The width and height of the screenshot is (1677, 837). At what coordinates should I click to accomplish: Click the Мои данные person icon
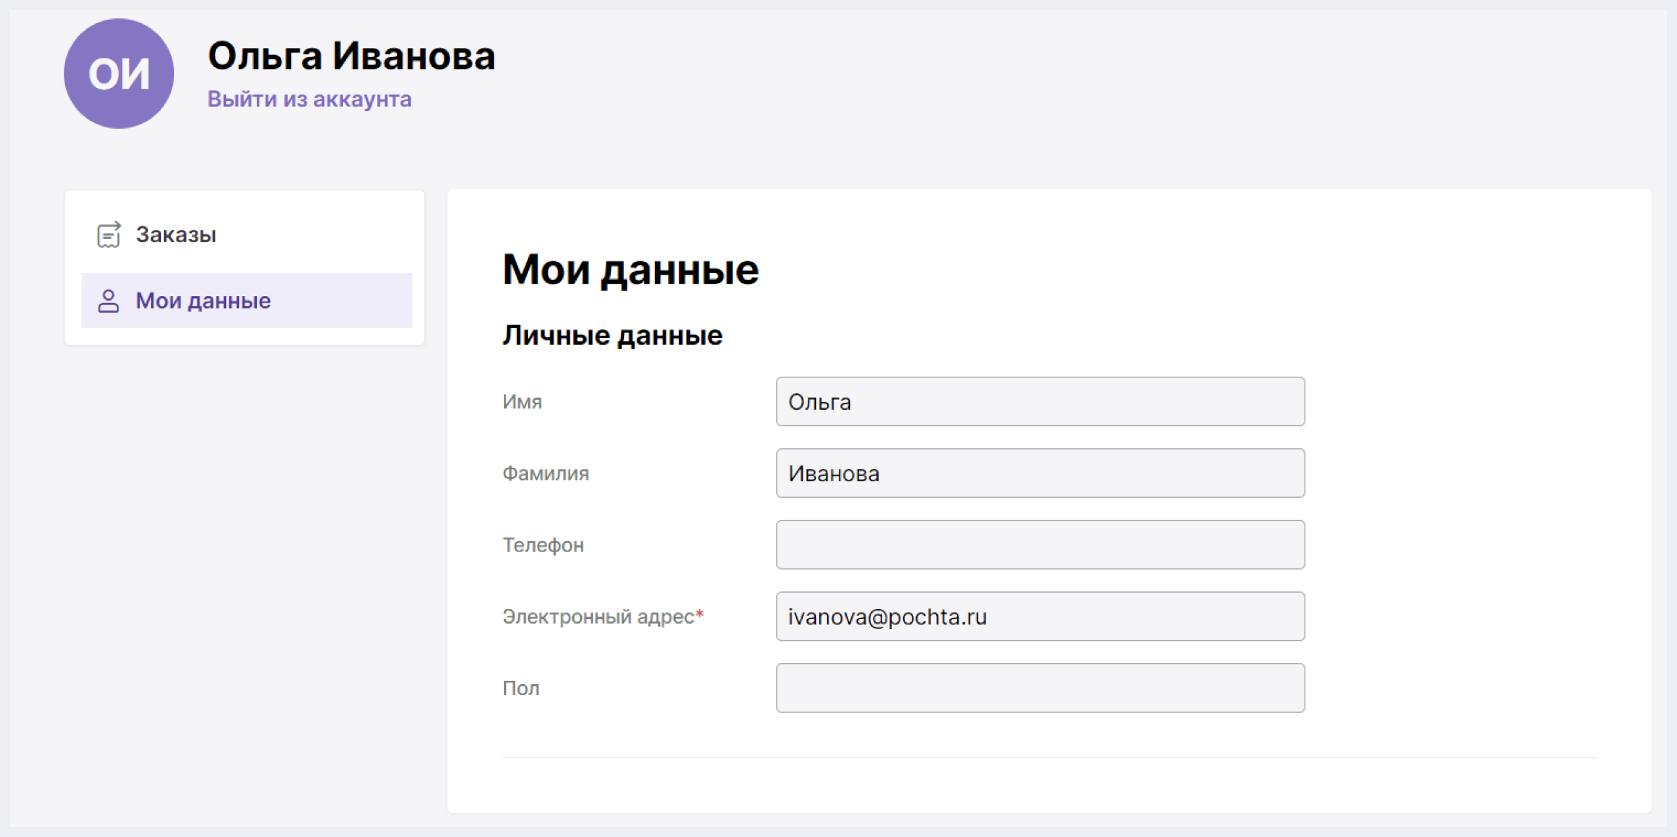(x=108, y=301)
